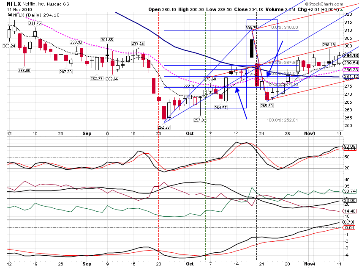The height and width of the screenshot is (268, 359).
Task: Click the Nasdaq GS exchange label
Action: [x=58, y=4]
